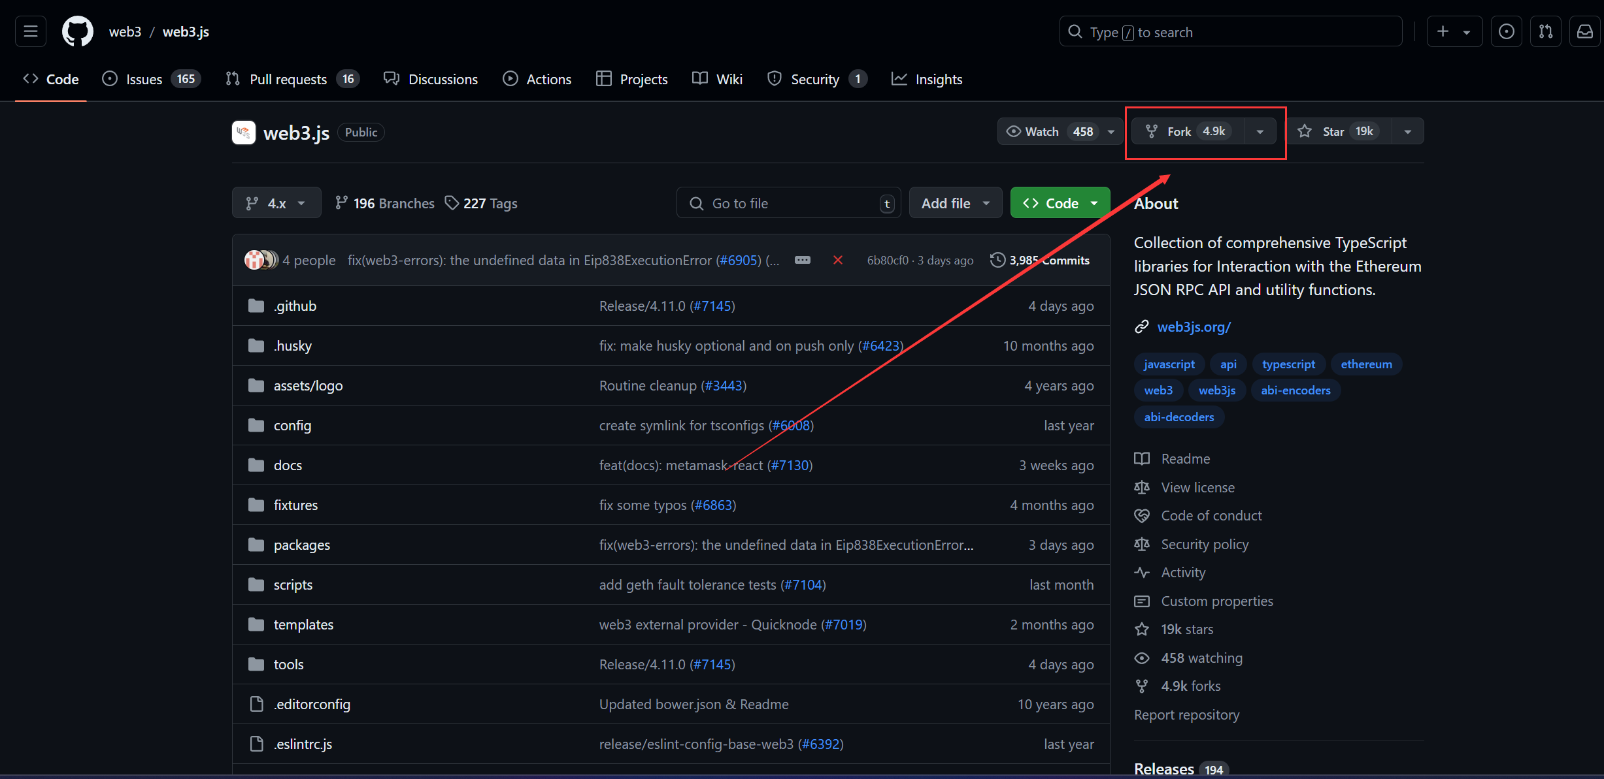Select the typescript topic tag

tap(1288, 364)
